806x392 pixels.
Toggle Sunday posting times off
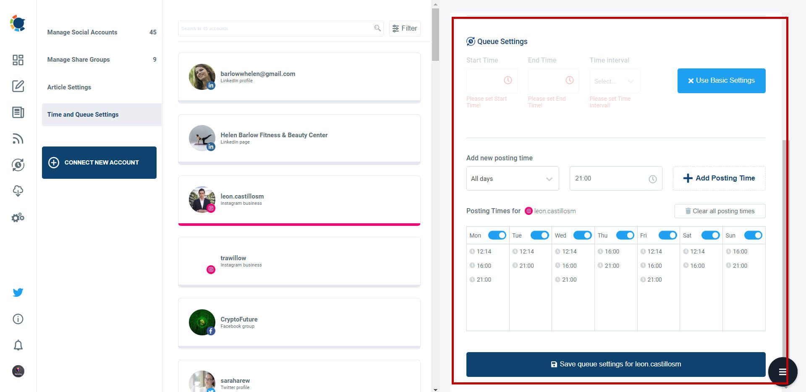(x=753, y=235)
